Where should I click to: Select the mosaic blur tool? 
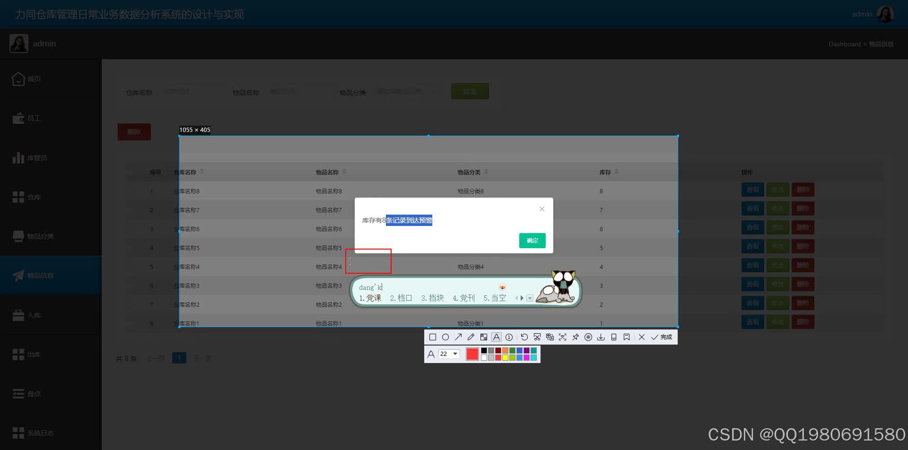pyautogui.click(x=484, y=337)
